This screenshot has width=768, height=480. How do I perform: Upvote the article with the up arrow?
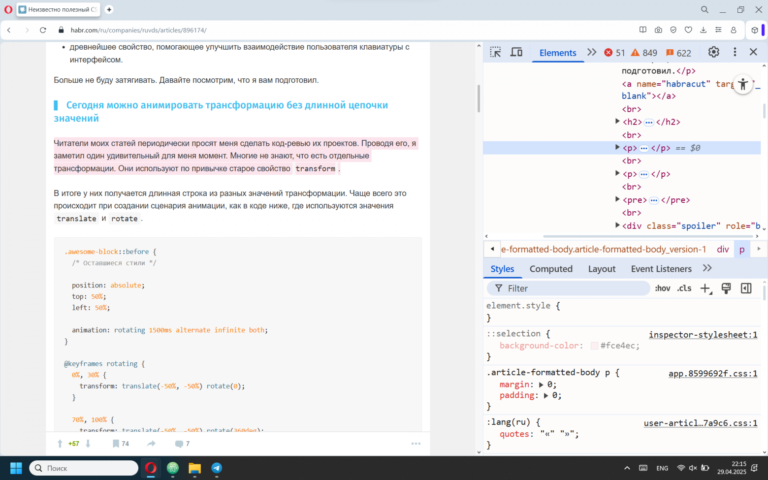pos(60,444)
